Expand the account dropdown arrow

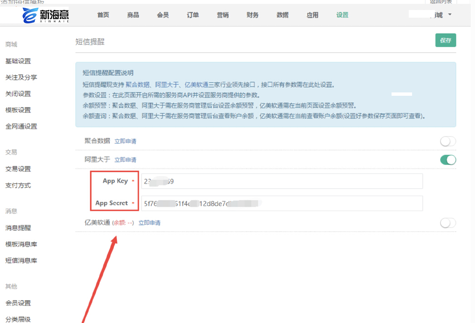450,15
